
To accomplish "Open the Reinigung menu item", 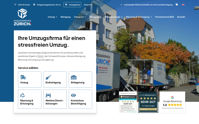I will pyautogui.click(x=65, y=17).
